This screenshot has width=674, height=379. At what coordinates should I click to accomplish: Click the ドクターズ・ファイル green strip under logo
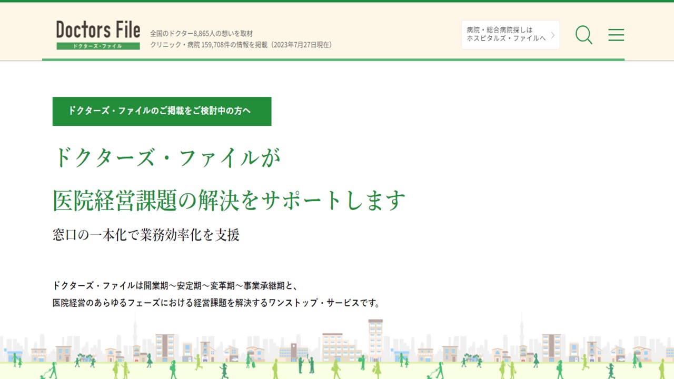coord(98,46)
